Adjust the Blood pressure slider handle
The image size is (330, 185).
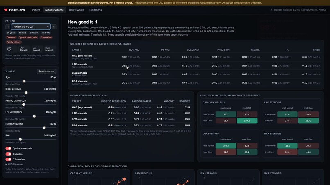(x=26, y=93)
